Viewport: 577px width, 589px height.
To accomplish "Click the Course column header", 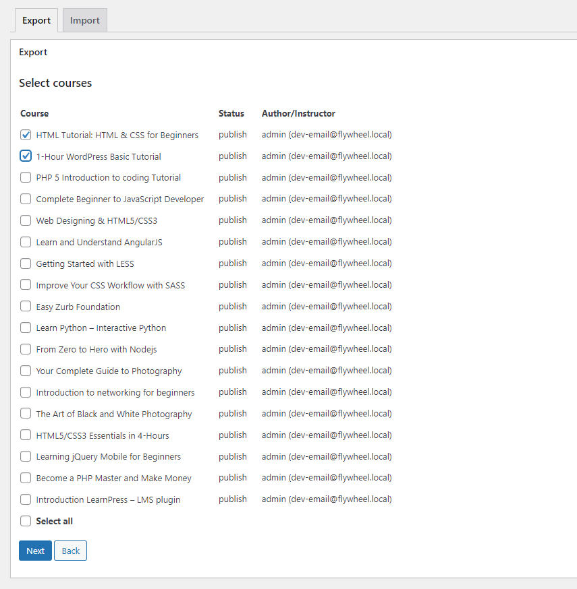I will (34, 113).
